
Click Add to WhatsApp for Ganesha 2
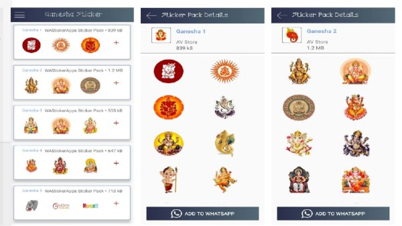(x=333, y=213)
